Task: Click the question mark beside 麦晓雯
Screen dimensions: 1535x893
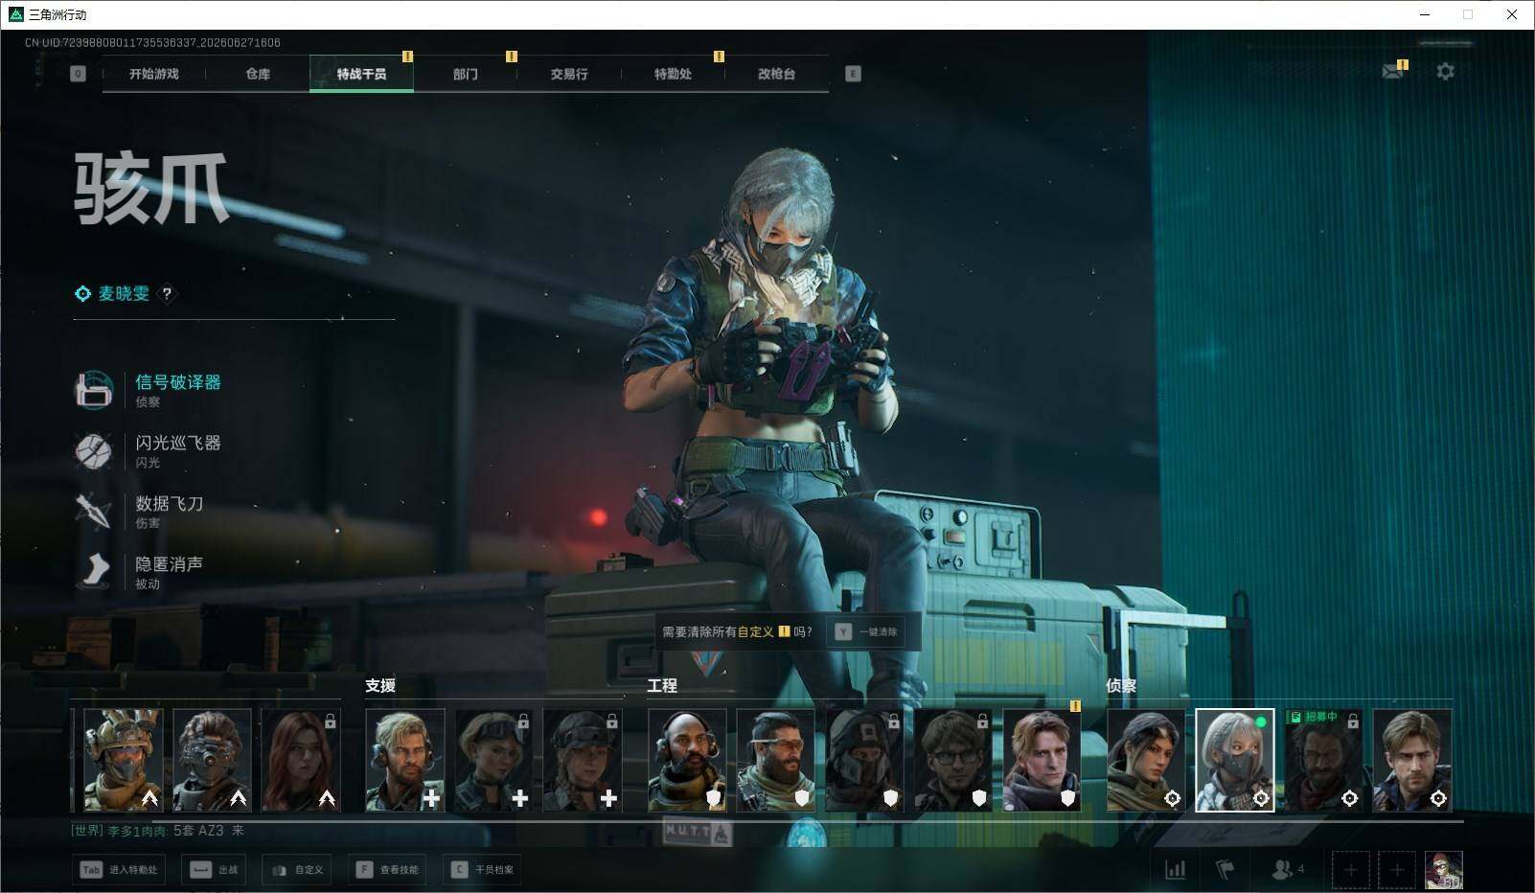Action: click(x=167, y=294)
